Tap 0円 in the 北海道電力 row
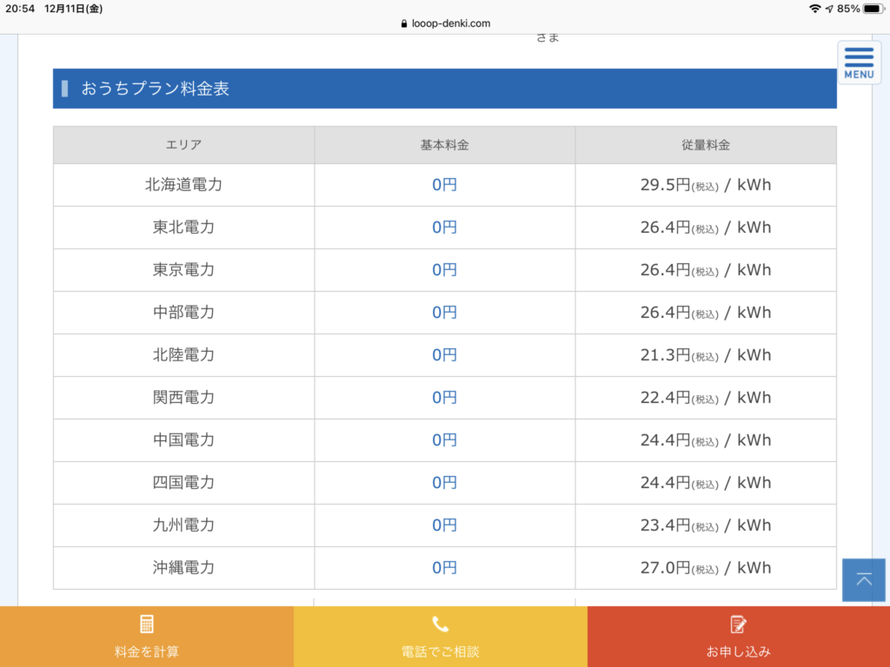 444,185
